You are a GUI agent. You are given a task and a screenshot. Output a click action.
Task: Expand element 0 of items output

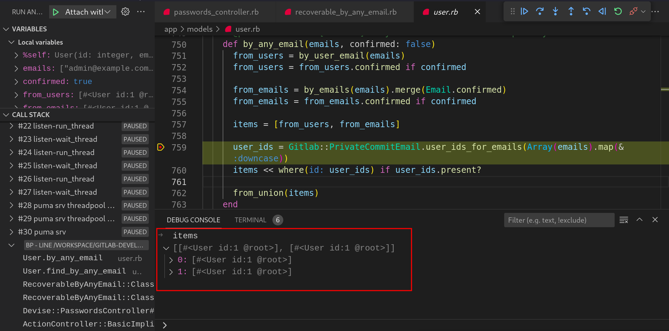tap(171, 260)
